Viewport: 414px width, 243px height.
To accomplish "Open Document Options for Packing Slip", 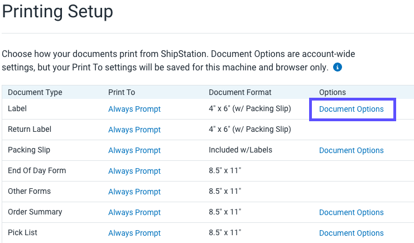I will pos(351,150).
